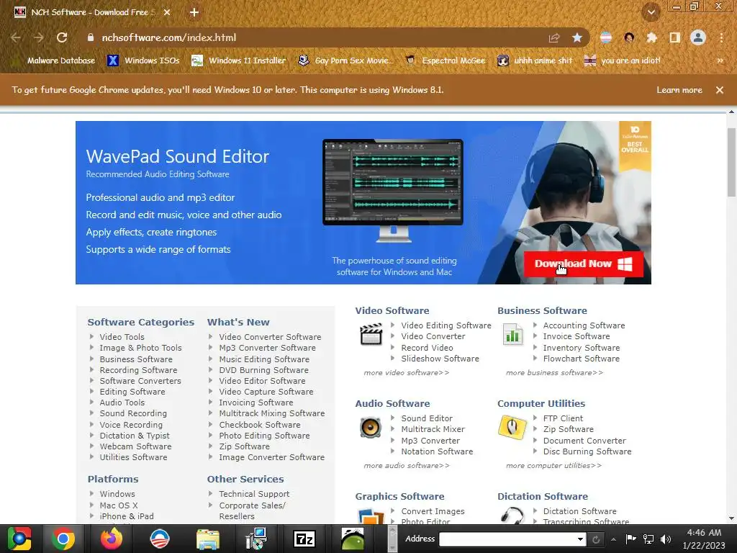This screenshot has width=737, height=553.
Task: Open Mp3 Converter Software under What's New
Action: 267,348
